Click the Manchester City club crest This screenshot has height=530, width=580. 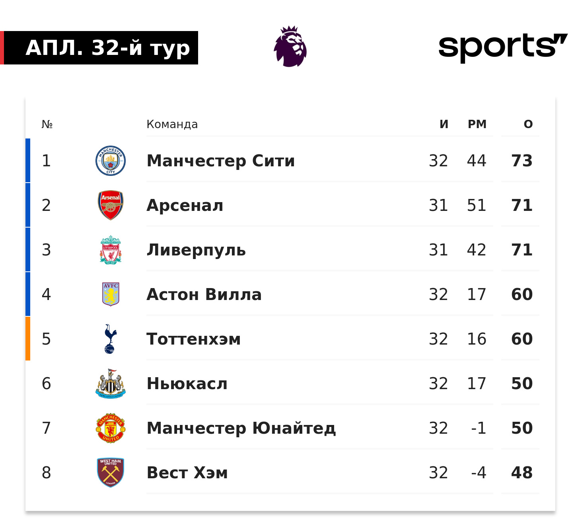[111, 161]
